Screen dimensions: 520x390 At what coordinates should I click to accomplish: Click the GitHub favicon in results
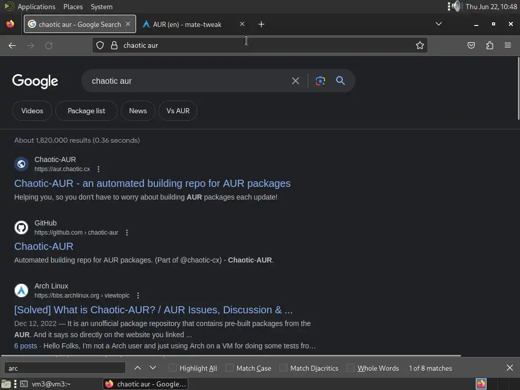[x=21, y=227]
